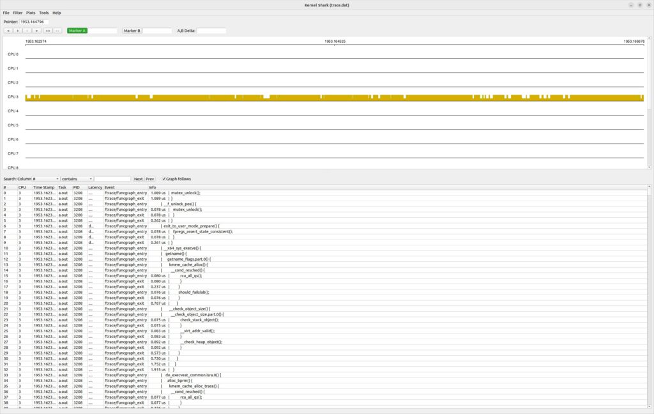Screen dimensions: 654x414
Task: Click the Time Stamp column header
Action: 44,187
